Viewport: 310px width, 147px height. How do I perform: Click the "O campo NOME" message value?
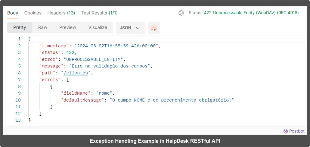click(172, 100)
